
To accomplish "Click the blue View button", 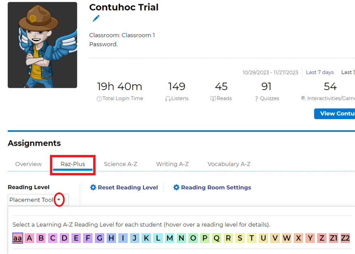I will (335, 114).
